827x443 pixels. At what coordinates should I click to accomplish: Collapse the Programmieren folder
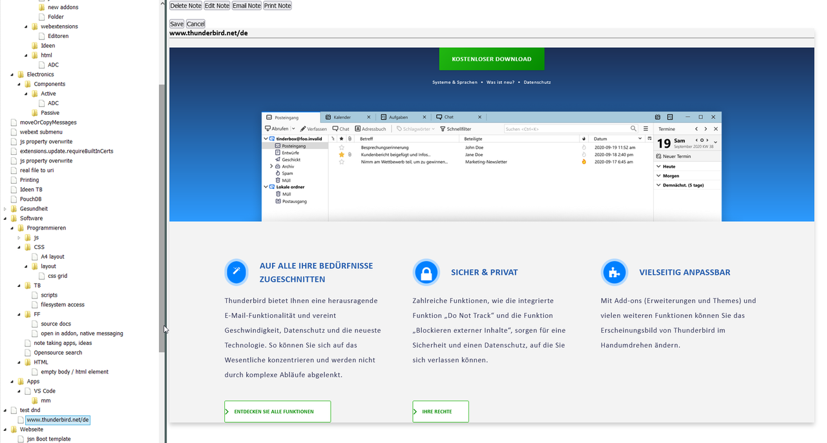(12, 228)
